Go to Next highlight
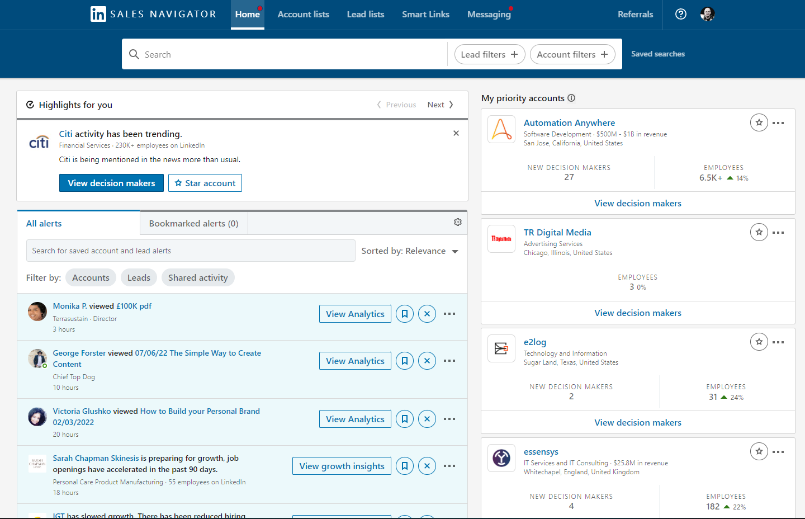This screenshot has width=805, height=519. pyautogui.click(x=441, y=105)
